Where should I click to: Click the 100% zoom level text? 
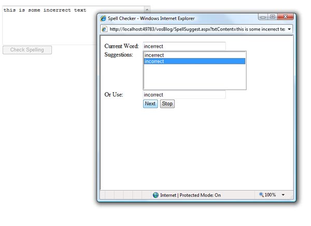(270, 195)
